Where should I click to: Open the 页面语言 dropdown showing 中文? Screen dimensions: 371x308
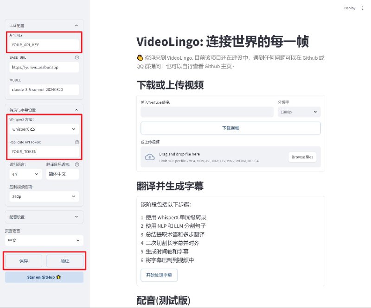[44, 240]
